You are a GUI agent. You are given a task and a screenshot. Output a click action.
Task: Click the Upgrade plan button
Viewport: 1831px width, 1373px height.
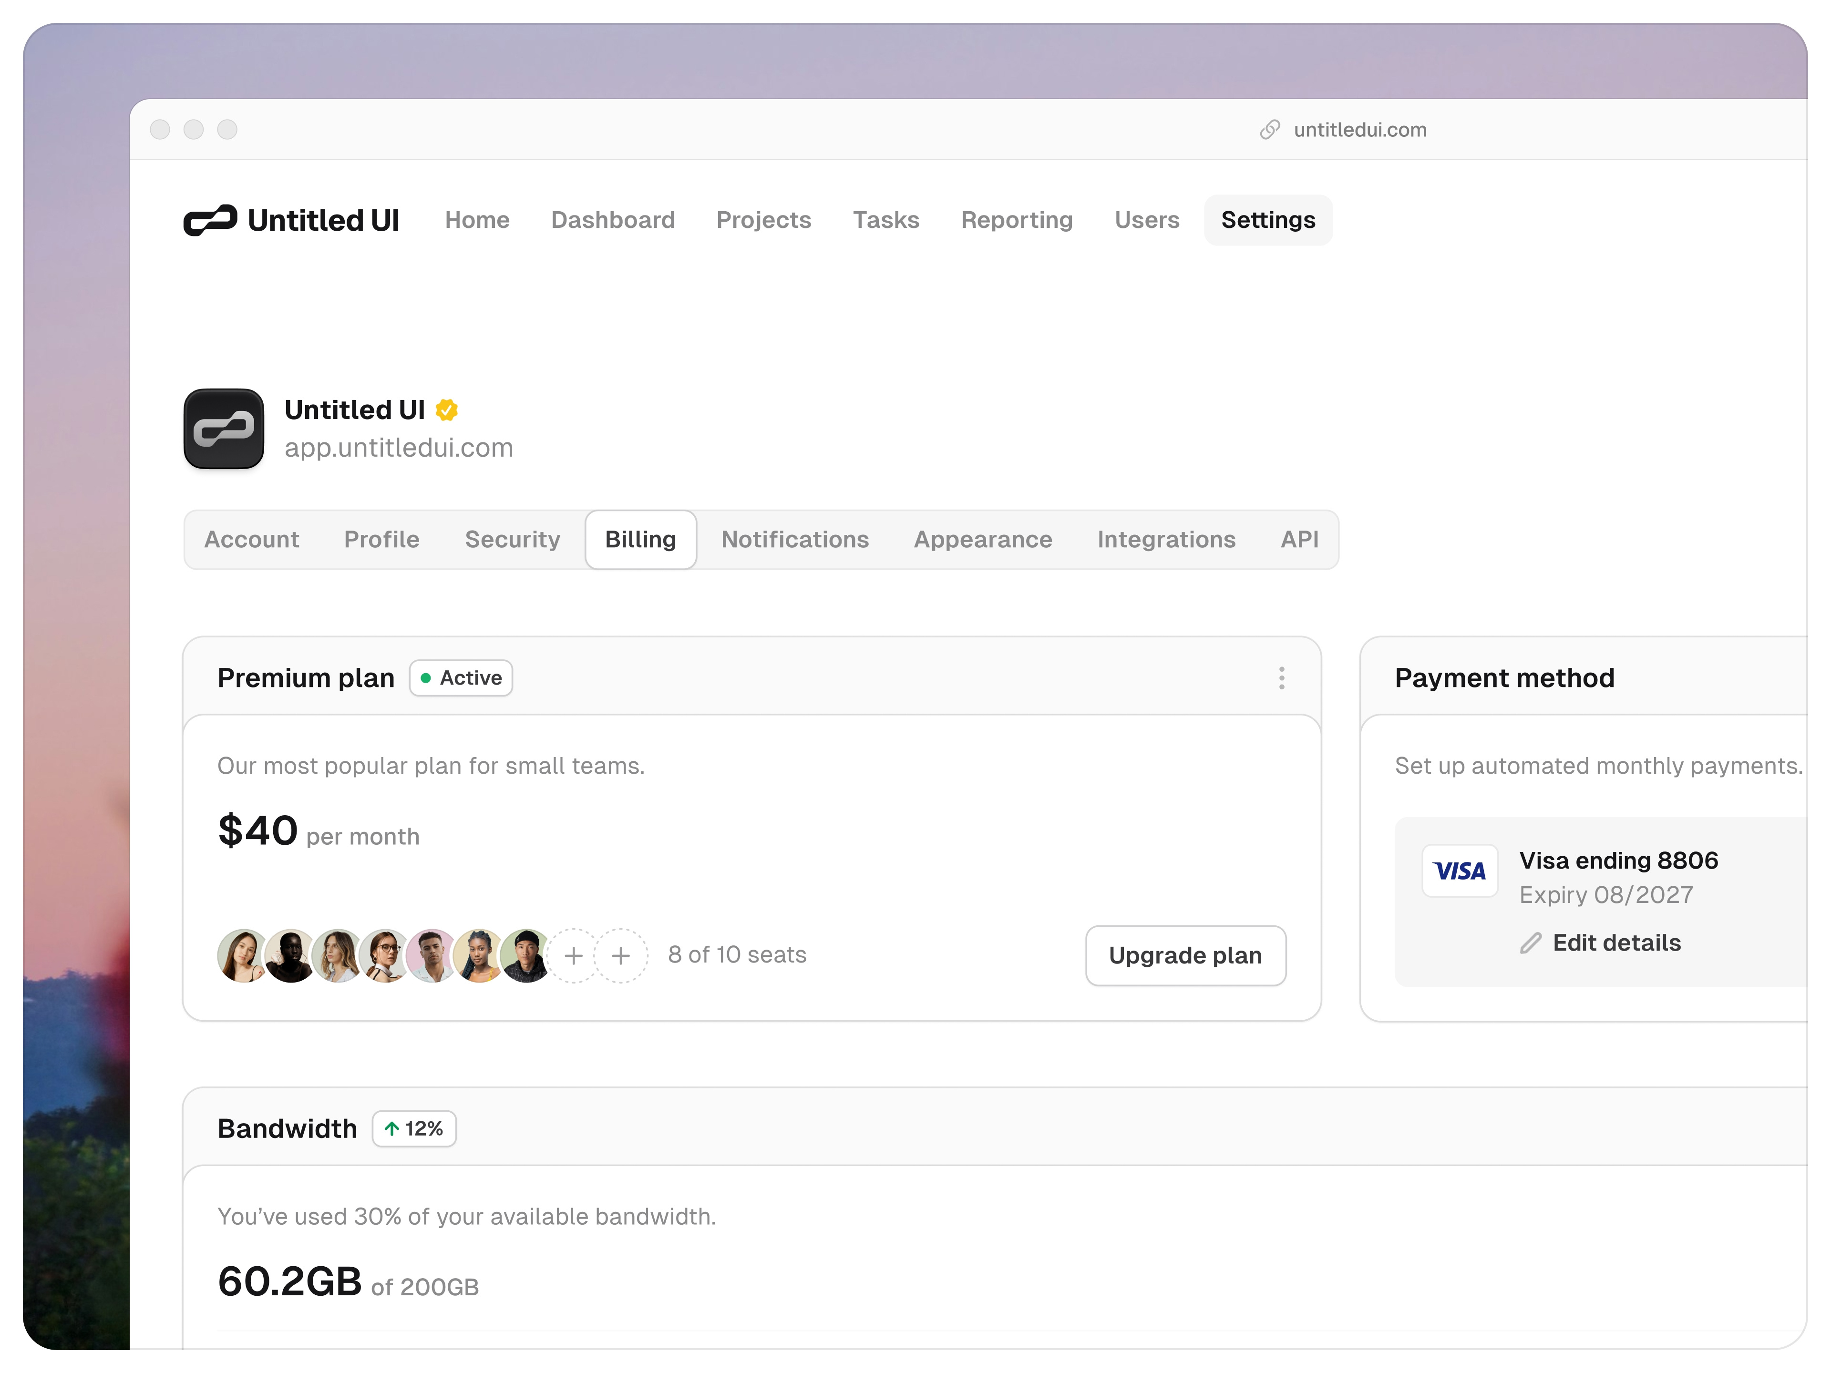click(x=1185, y=955)
